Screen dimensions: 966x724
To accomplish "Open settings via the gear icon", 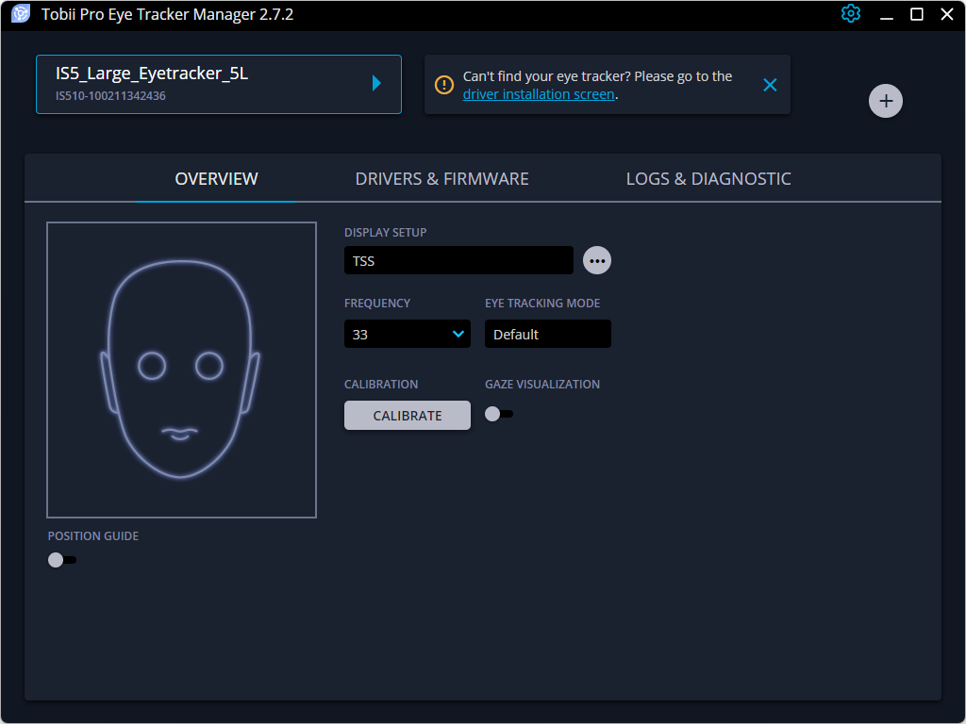I will (x=851, y=14).
